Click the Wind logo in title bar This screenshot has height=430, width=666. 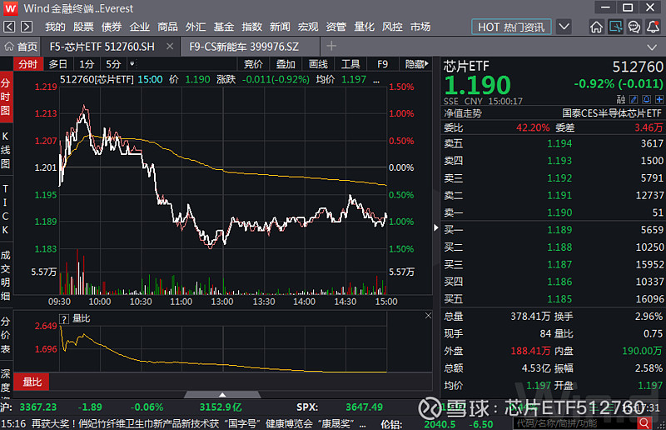click(x=10, y=8)
